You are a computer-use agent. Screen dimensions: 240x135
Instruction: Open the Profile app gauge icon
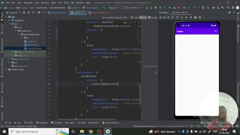[169, 7]
